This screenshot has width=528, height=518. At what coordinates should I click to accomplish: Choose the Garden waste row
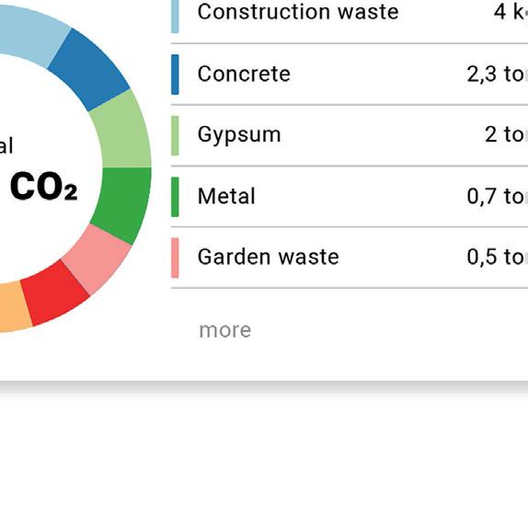click(350, 258)
